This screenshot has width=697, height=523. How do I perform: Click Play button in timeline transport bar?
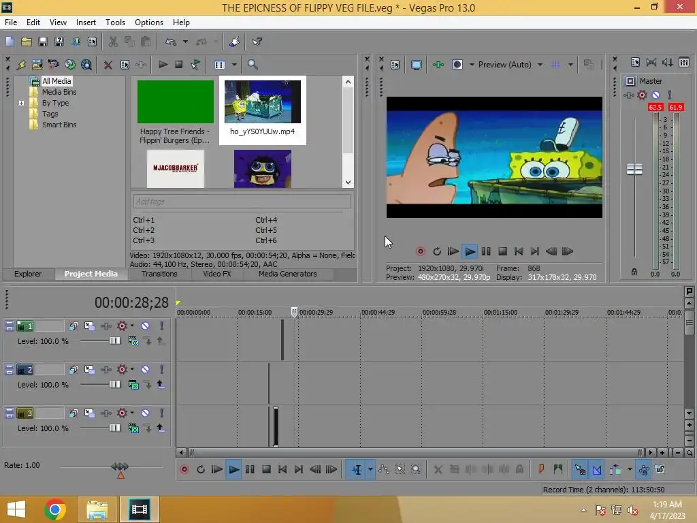click(233, 469)
